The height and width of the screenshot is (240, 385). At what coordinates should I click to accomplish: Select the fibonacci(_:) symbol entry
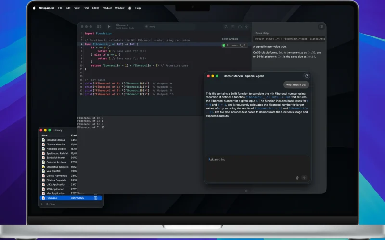pos(234,45)
